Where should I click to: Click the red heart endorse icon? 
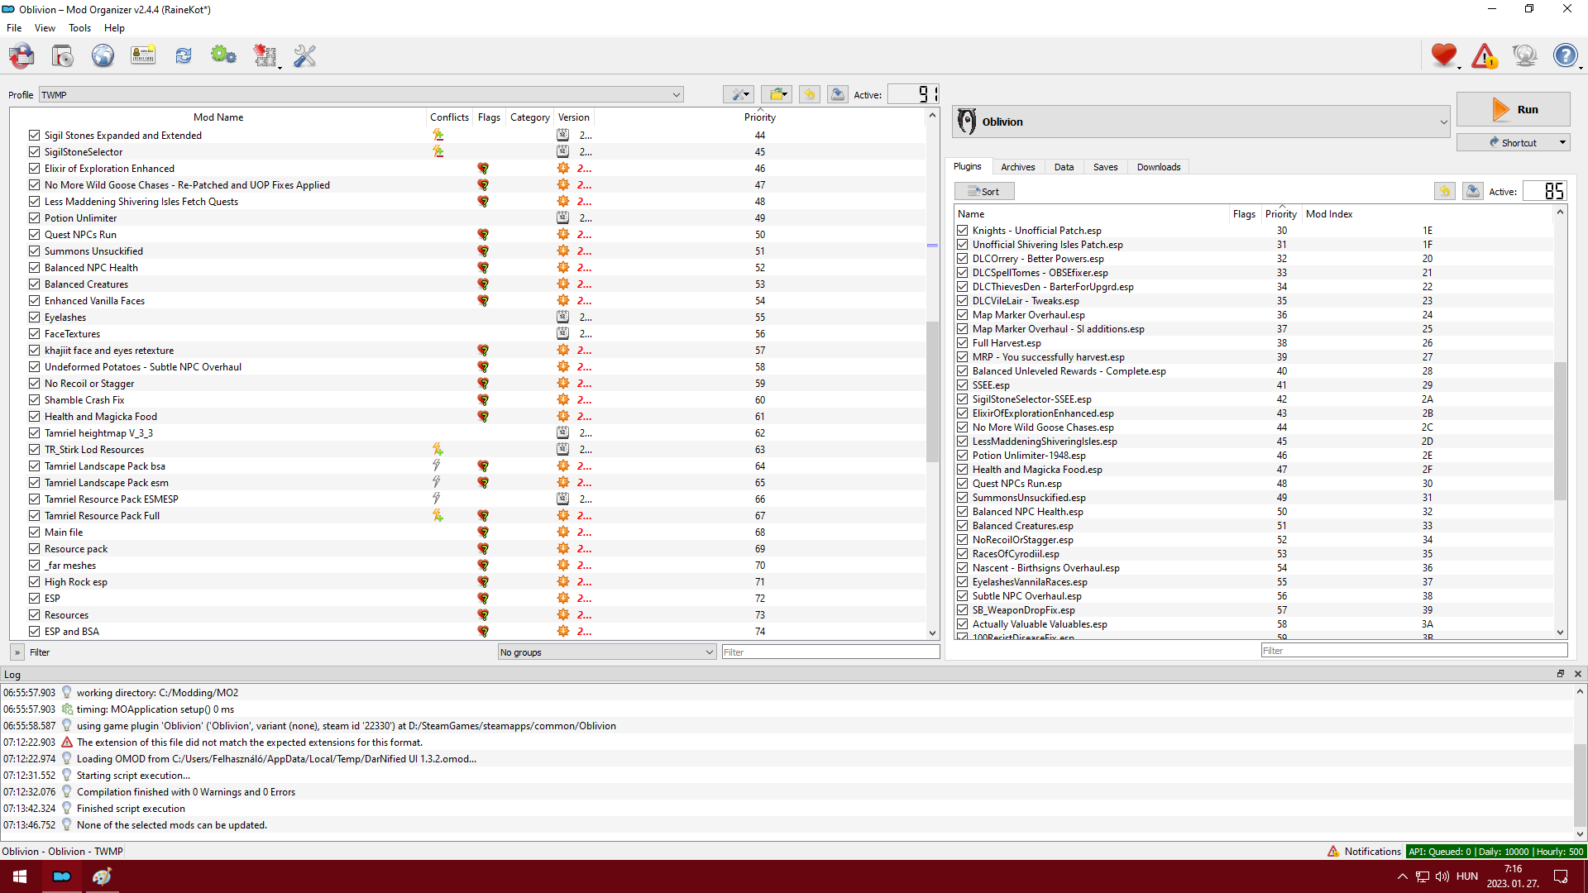pyautogui.click(x=1444, y=55)
